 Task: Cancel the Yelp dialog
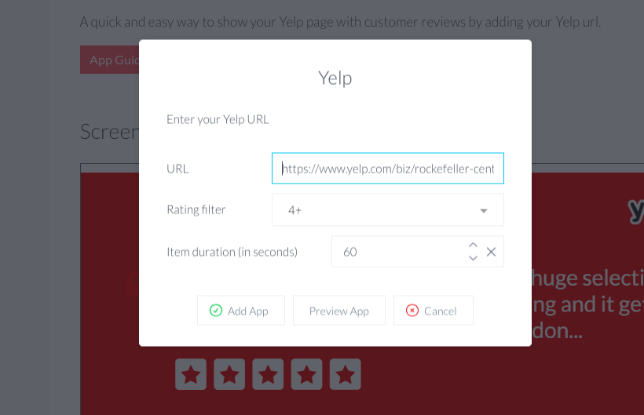[433, 311]
